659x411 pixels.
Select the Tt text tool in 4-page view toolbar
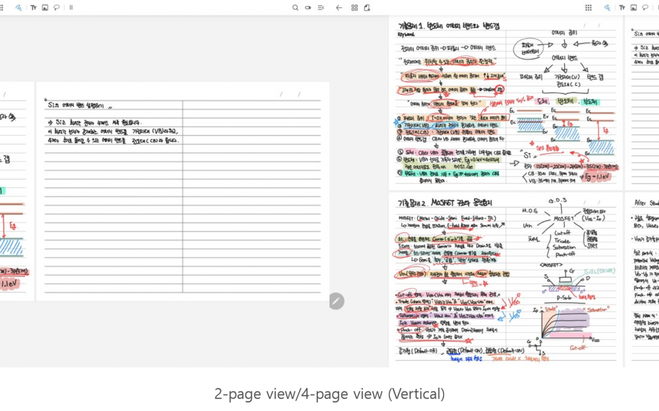(x=622, y=7)
